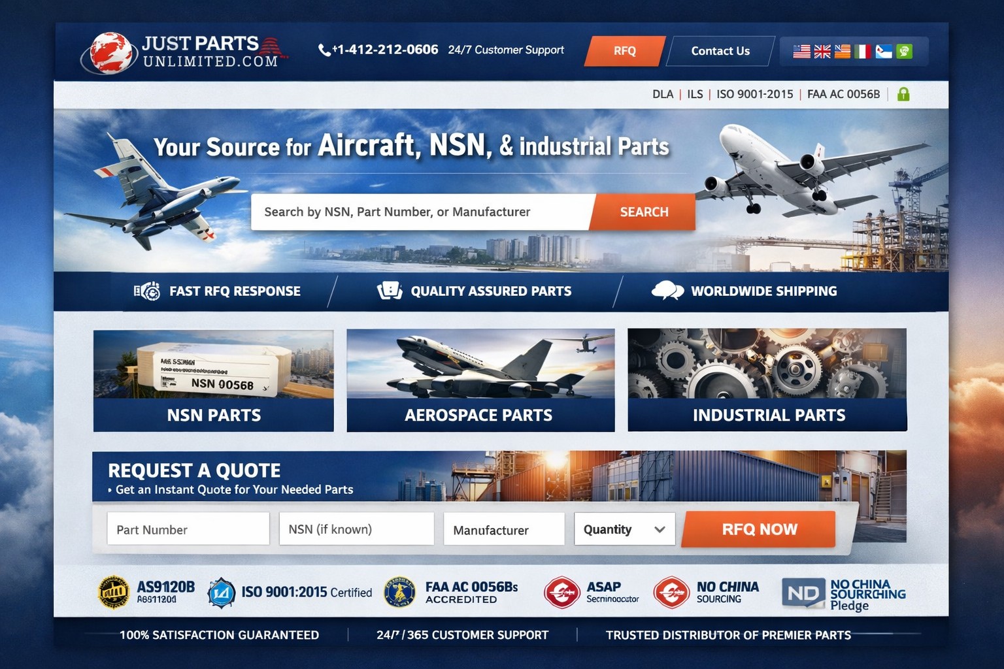This screenshot has width=1004, height=669.
Task: Open the Quantity dropdown
Action: tap(624, 529)
